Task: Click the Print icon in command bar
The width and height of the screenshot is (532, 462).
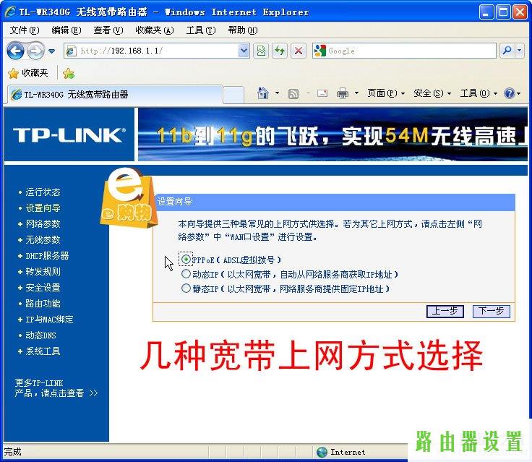Action: tap(343, 93)
